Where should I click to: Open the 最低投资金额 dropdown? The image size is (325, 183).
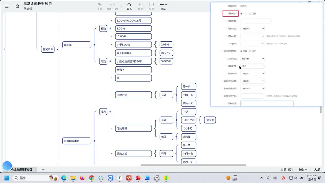tap(252, 81)
